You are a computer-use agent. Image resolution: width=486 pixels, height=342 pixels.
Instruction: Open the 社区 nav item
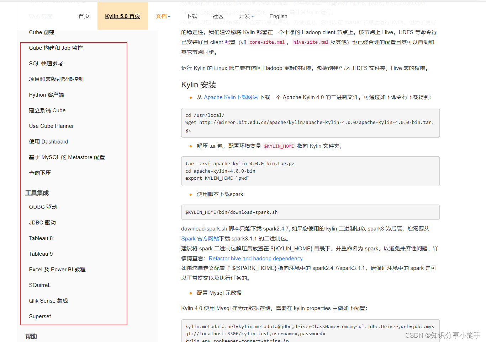click(x=218, y=16)
